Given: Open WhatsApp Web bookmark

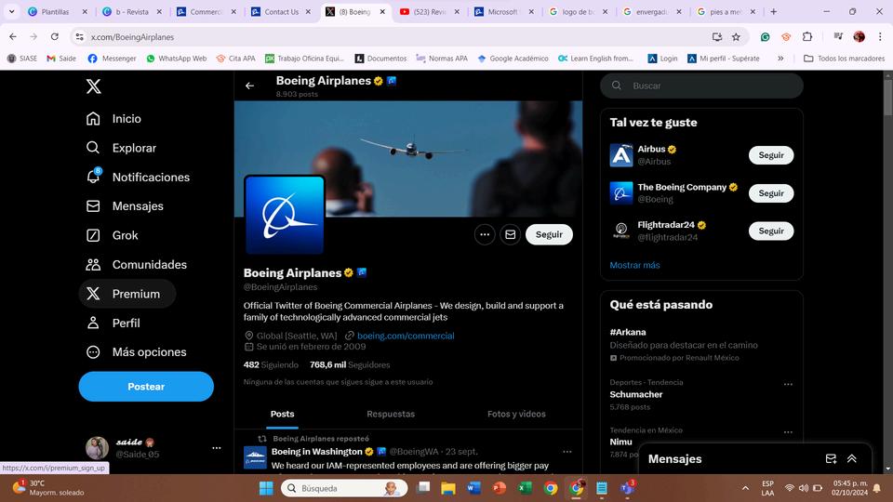Looking at the screenshot, I should [x=177, y=58].
